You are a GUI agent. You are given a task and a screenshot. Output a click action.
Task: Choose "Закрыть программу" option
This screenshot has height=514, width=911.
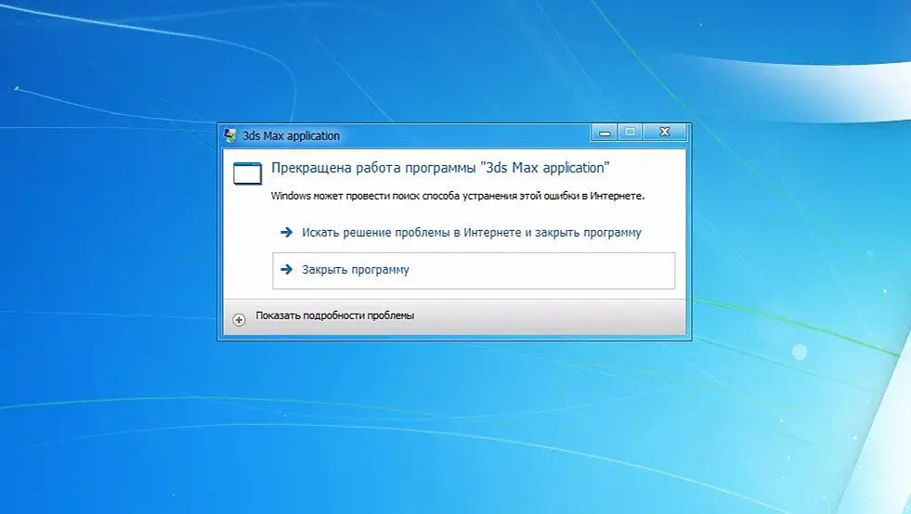point(474,271)
